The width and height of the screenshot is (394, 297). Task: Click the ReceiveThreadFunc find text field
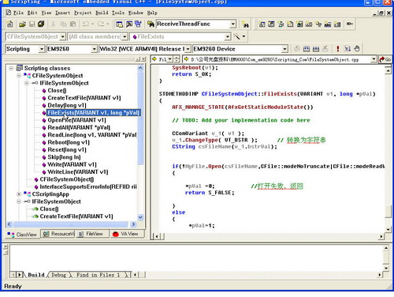coord(193,24)
